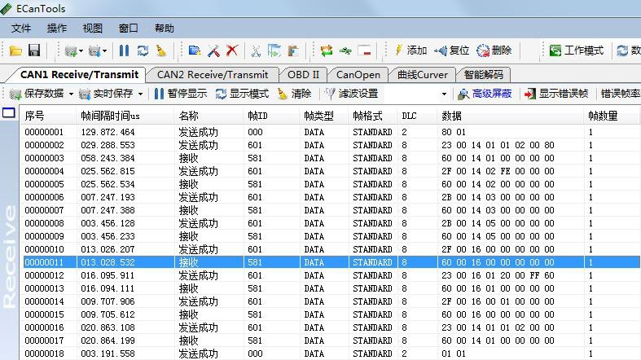Click the 工作模式 work mode button
641x360 pixels.
pos(577,50)
